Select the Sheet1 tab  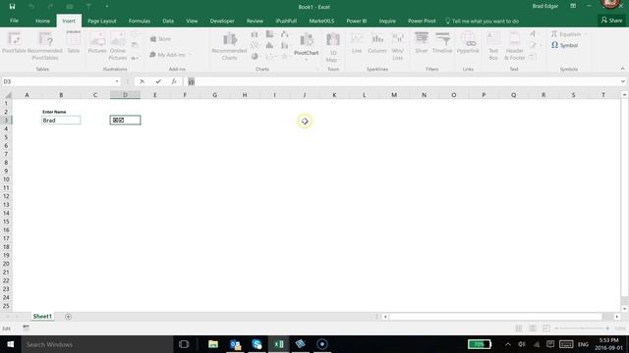[42, 316]
